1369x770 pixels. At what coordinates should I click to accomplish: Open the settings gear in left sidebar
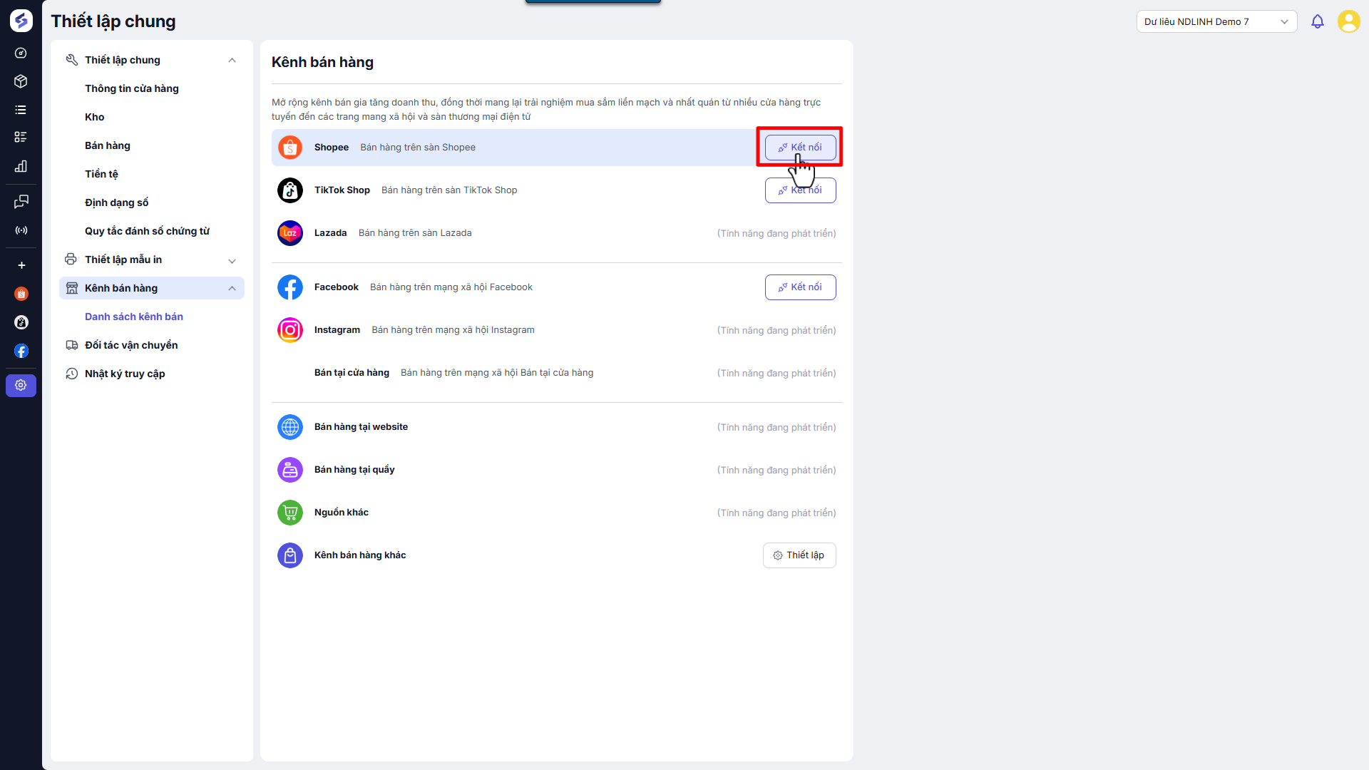click(x=21, y=385)
